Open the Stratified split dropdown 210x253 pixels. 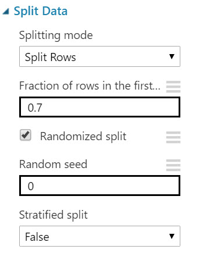[x=99, y=236]
